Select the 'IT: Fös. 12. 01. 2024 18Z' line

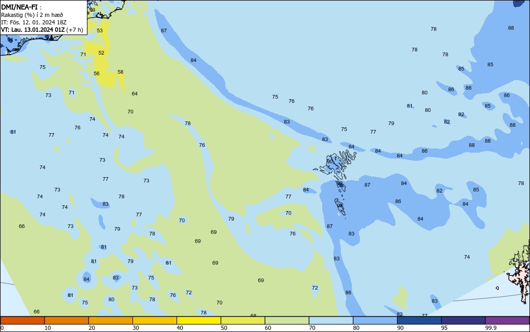click(x=33, y=22)
